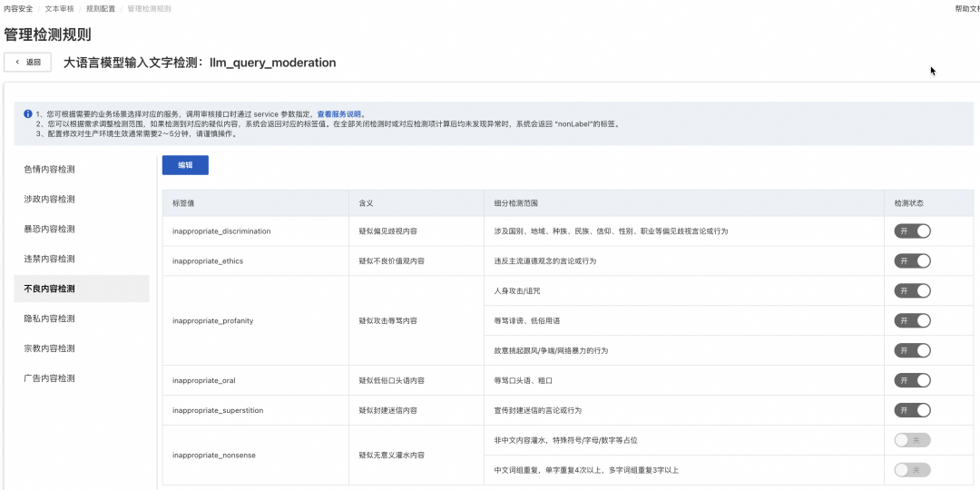Enable the 非中文内容灌水 detection switch
This screenshot has height=490, width=980.
click(x=912, y=440)
